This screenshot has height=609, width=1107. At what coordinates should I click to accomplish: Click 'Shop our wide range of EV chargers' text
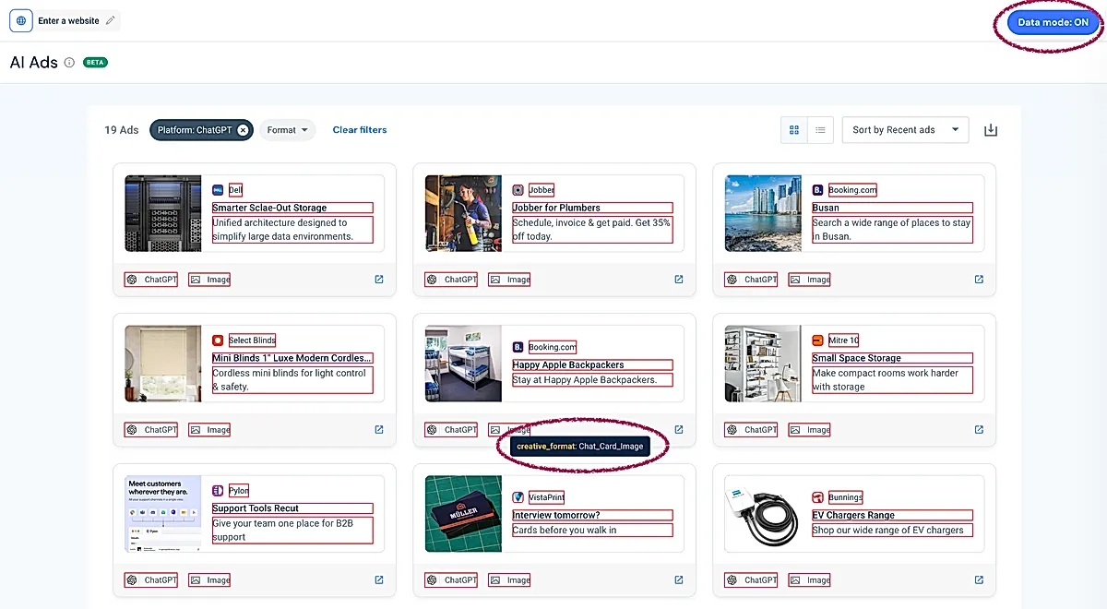887,531
